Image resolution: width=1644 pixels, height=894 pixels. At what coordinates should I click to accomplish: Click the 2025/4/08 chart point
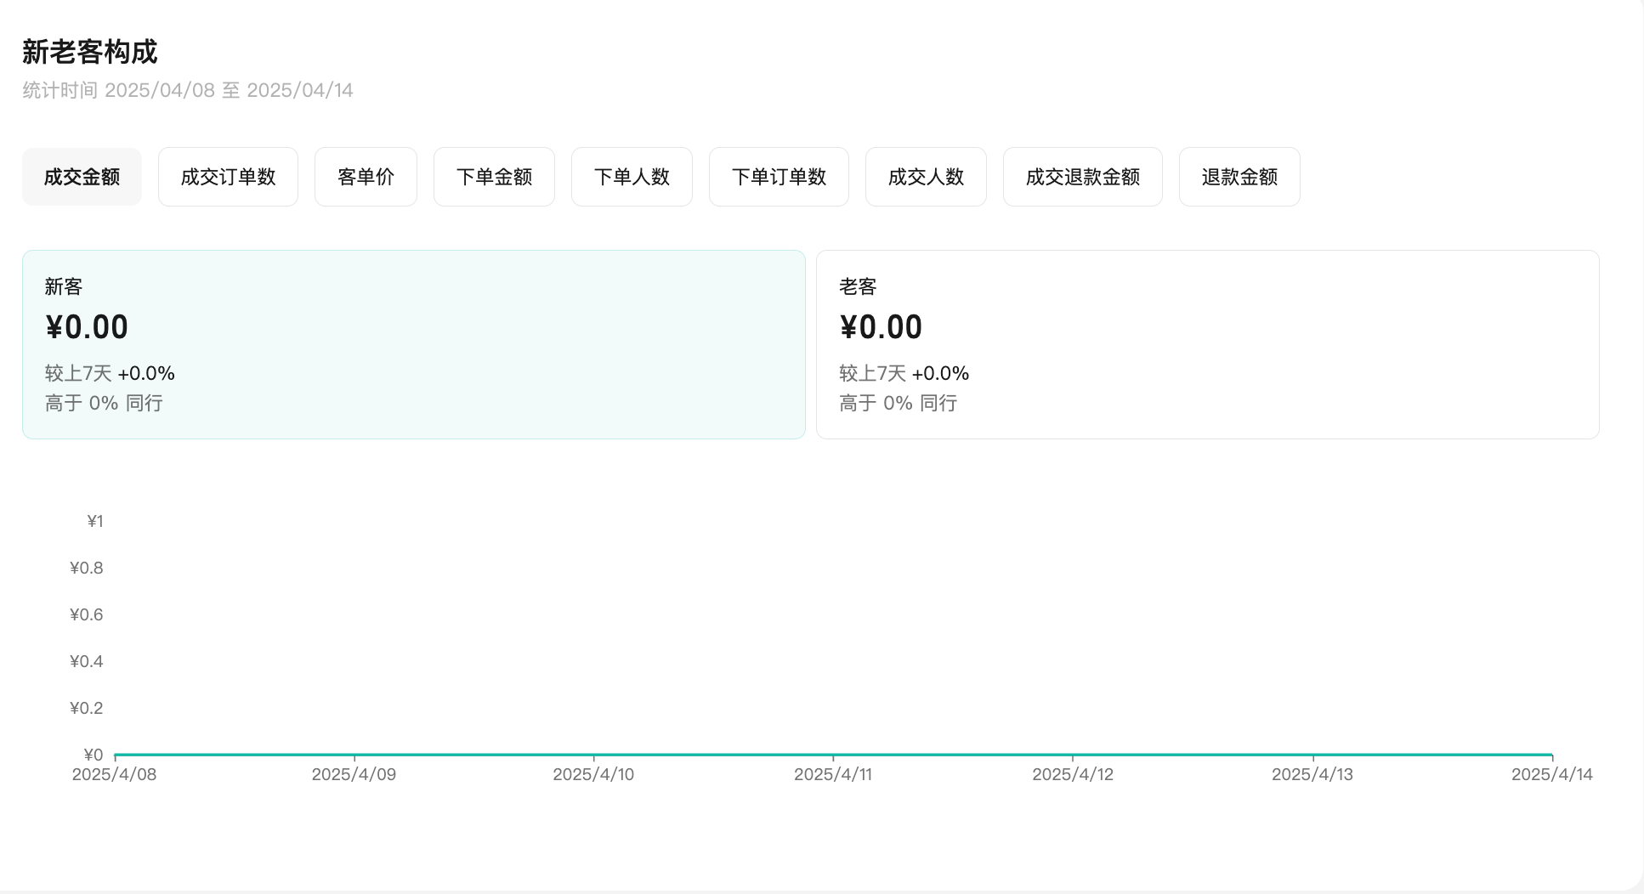coord(116,755)
